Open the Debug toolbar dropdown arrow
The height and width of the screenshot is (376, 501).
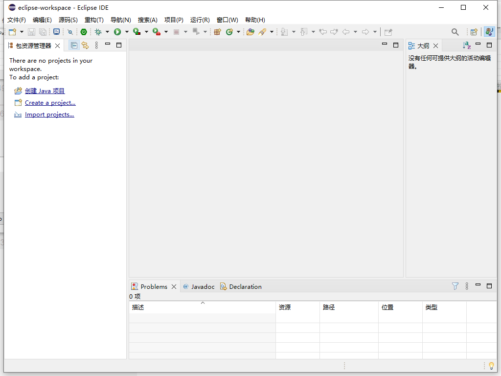107,31
